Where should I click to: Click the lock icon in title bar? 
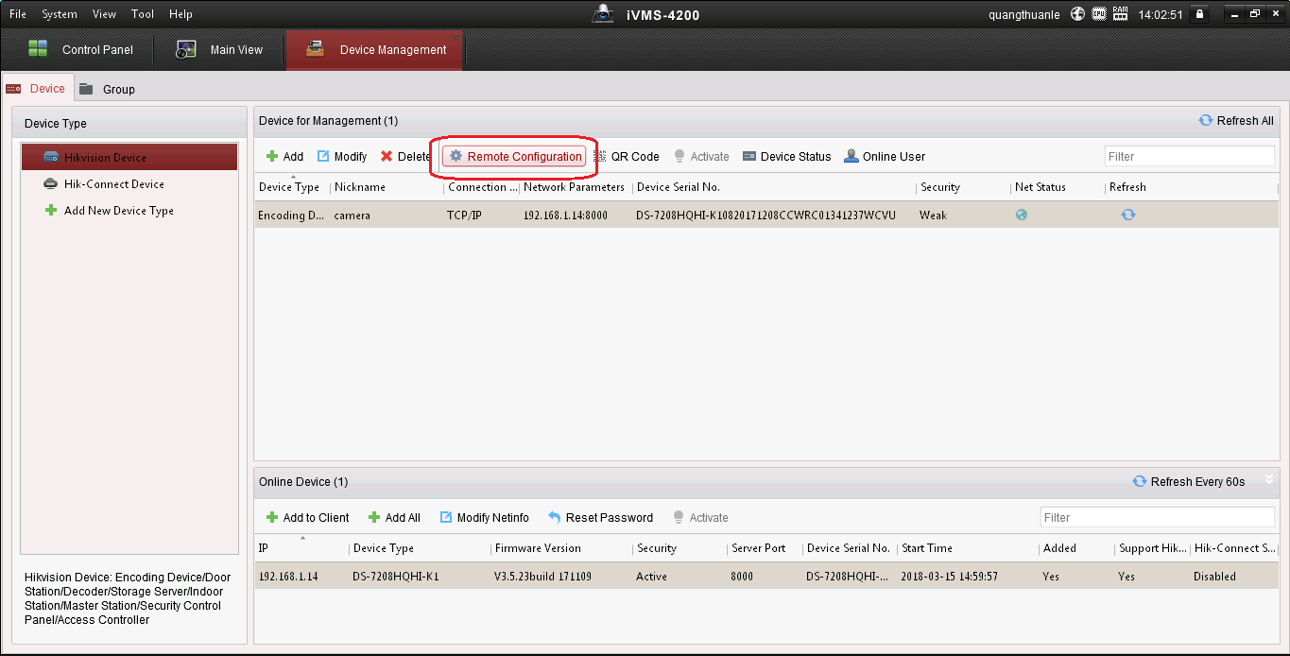(x=1199, y=14)
